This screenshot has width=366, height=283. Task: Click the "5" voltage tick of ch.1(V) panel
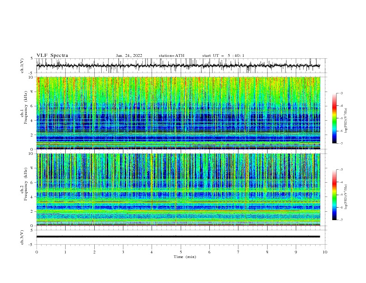[32, 59]
